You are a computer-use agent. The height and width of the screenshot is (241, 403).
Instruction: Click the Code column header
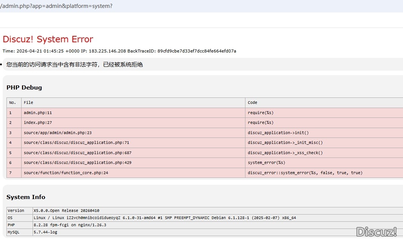[x=252, y=102]
